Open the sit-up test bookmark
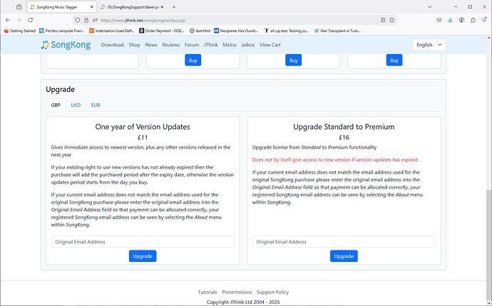This screenshot has width=492, height=306. pos(286,31)
